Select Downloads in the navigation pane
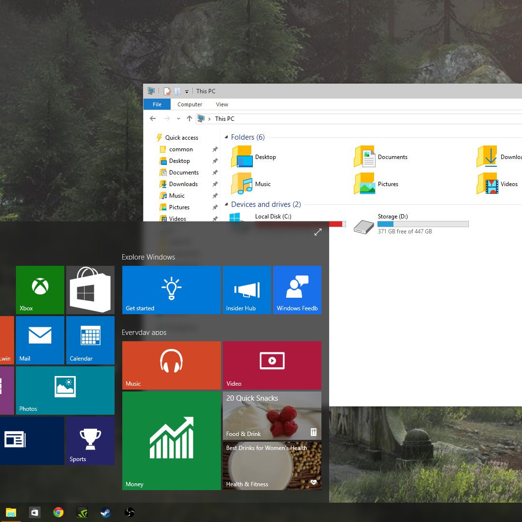 (178, 184)
